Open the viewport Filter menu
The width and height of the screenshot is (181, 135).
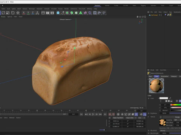click(15, 16)
